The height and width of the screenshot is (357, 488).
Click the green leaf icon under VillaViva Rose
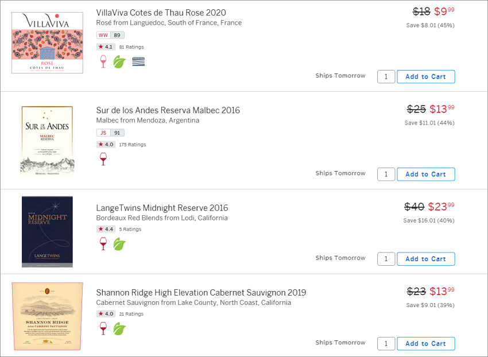click(x=119, y=61)
